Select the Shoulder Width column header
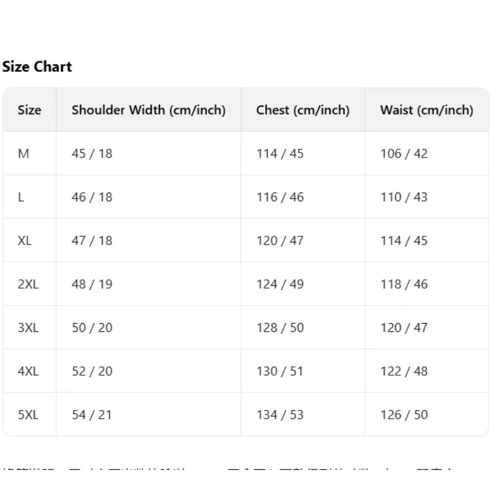Screen dimensions: 500x500 click(148, 110)
